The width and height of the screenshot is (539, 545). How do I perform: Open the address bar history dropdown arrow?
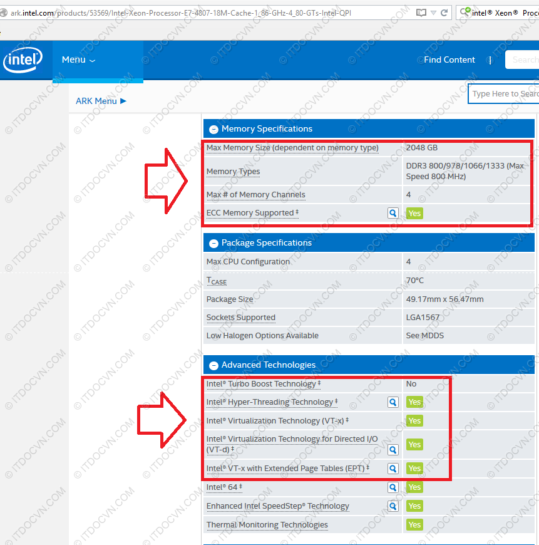(434, 13)
